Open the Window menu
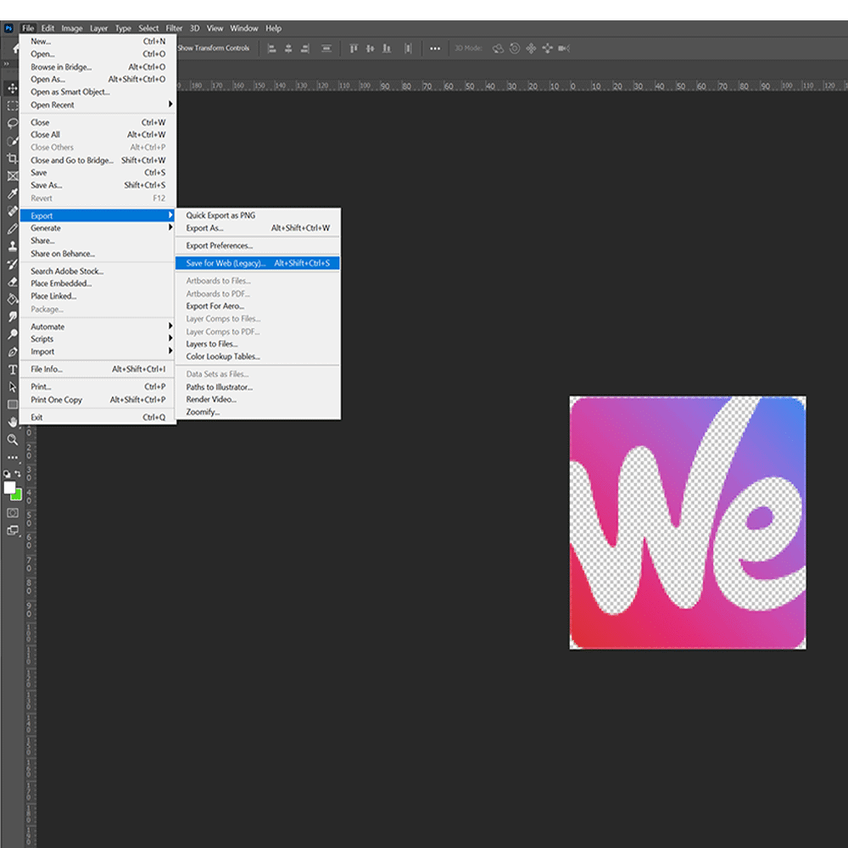This screenshot has height=848, width=848. 244,28
